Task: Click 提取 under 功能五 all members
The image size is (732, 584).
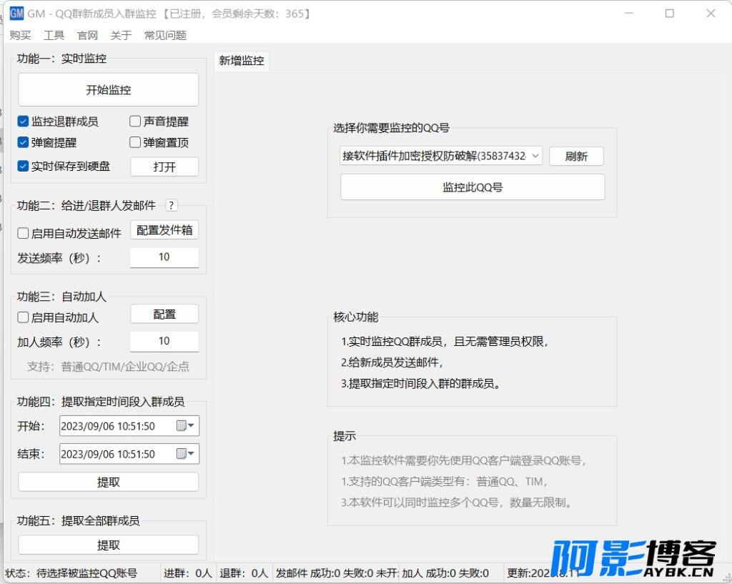Action: (109, 545)
